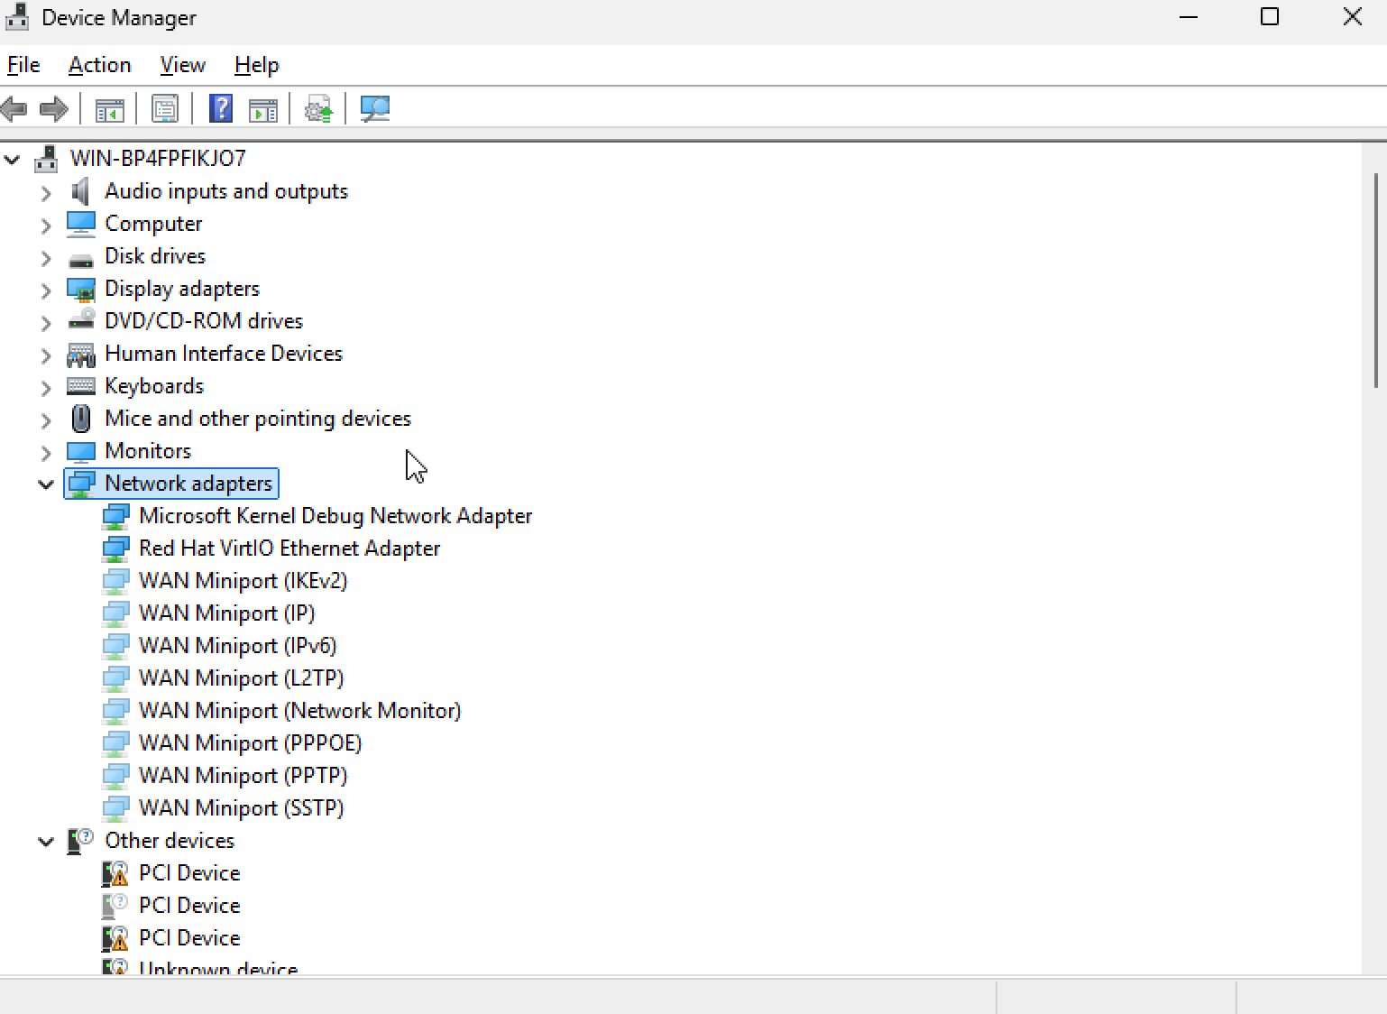Open the File menu
1387x1014 pixels.
[x=23, y=65]
